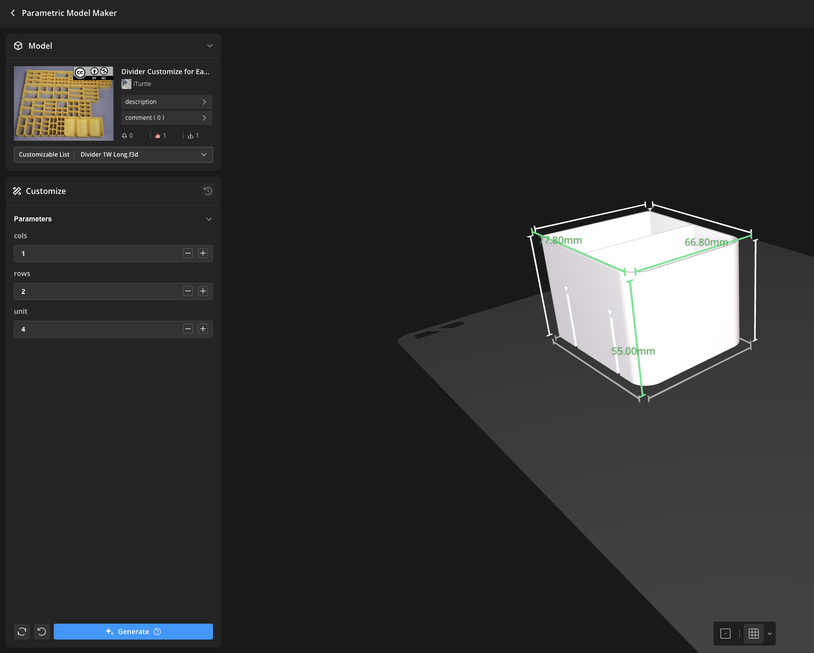Image resolution: width=814 pixels, height=653 pixels.
Task: Click the Customize tools icon
Action: (17, 191)
